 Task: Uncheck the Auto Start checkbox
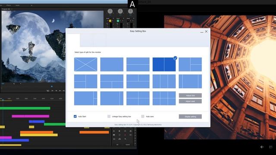75,116
